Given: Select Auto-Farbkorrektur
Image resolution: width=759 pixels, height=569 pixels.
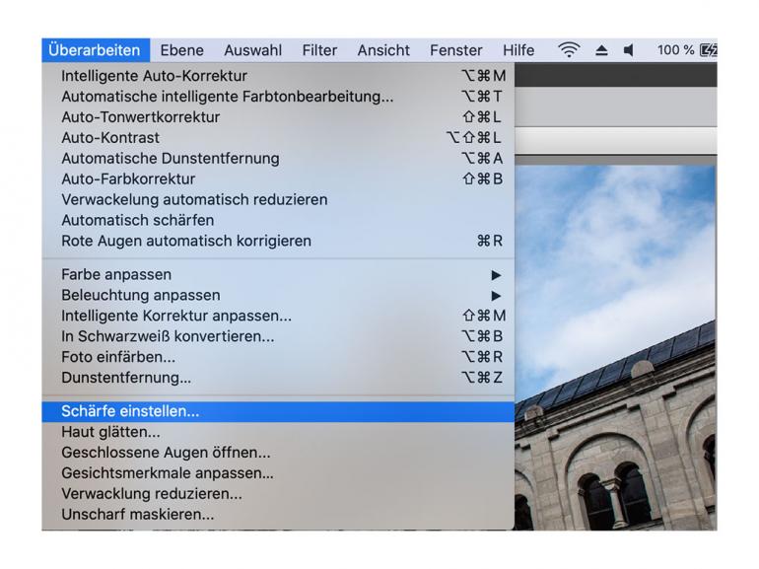Looking at the screenshot, I should pos(278,179).
